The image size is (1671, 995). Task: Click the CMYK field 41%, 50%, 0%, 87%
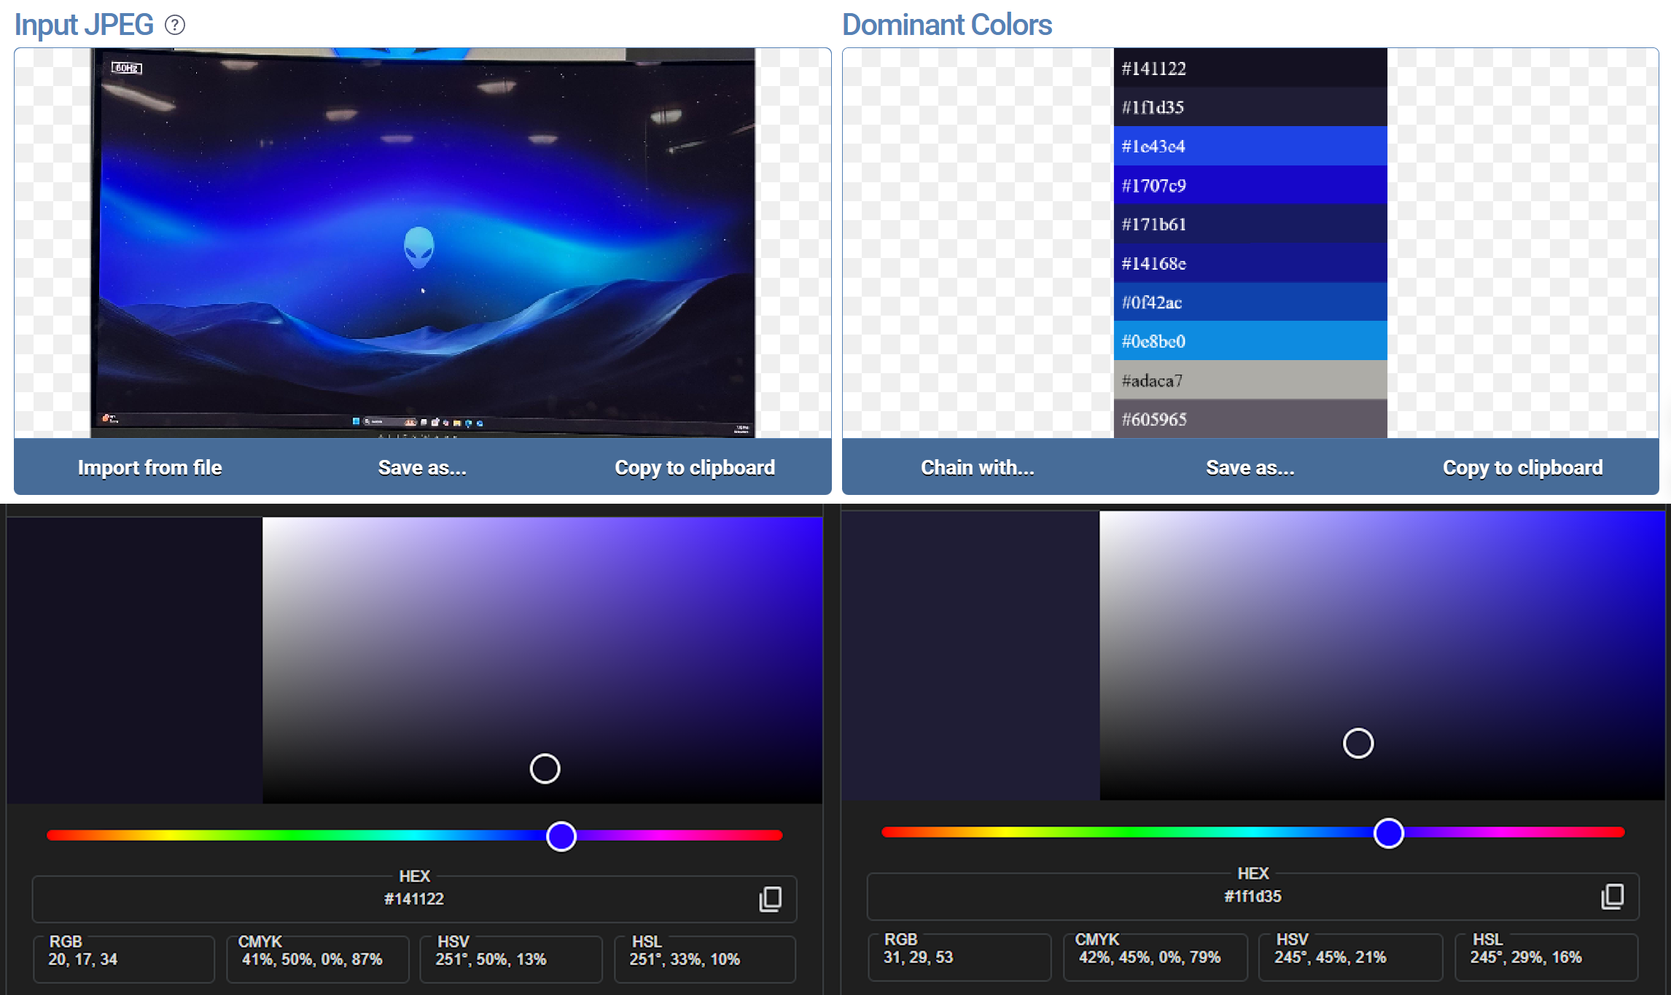click(x=317, y=959)
